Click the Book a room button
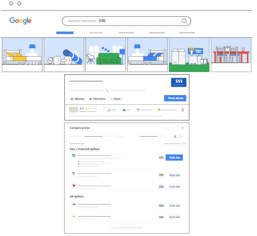The image size is (257, 236). [175, 98]
